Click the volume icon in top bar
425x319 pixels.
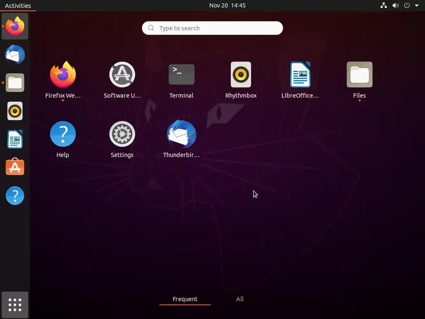coord(396,5)
